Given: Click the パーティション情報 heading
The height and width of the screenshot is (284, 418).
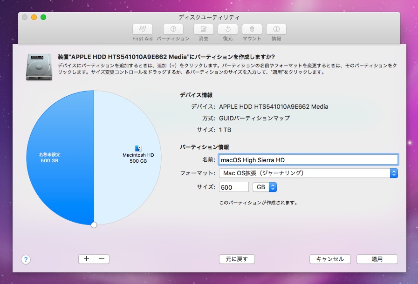Looking at the screenshot, I should (x=204, y=147).
